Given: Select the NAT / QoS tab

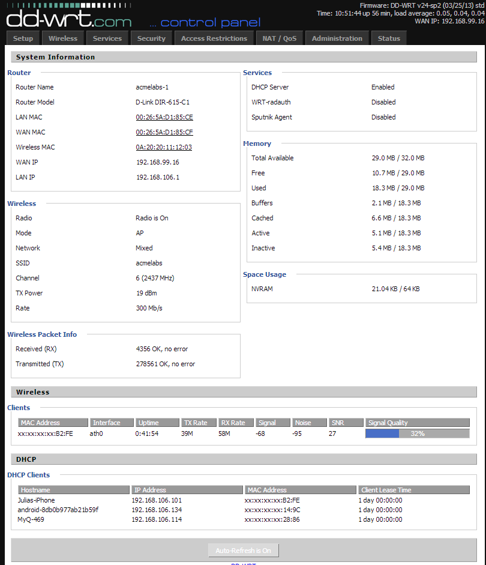Looking at the screenshot, I should pyautogui.click(x=279, y=38).
